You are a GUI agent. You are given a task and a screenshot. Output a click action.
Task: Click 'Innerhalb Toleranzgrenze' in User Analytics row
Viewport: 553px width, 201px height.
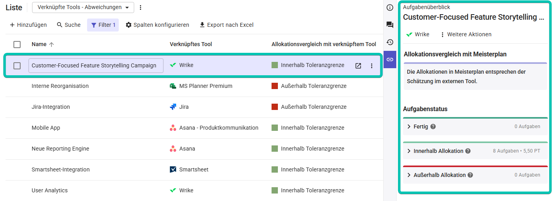pyautogui.click(x=313, y=190)
